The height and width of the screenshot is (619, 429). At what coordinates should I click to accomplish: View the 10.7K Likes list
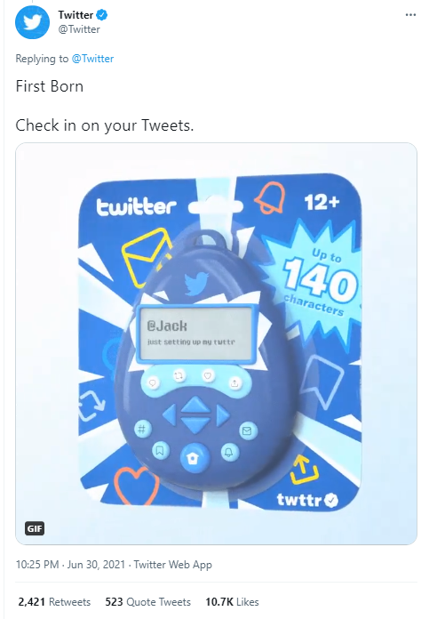pyautogui.click(x=232, y=601)
